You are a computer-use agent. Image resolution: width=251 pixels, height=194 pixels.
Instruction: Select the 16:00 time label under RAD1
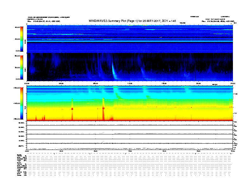[164, 83]
